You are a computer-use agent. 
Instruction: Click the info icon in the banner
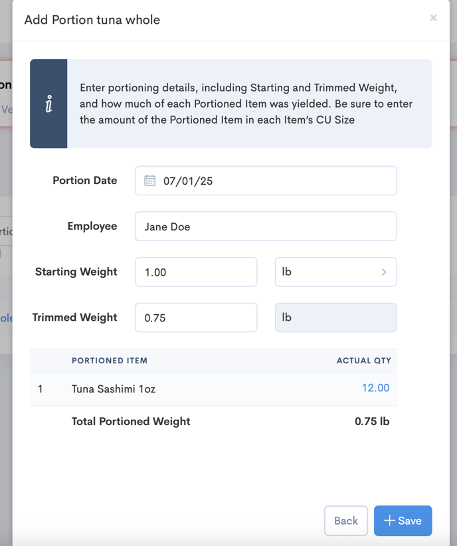pyautogui.click(x=48, y=104)
